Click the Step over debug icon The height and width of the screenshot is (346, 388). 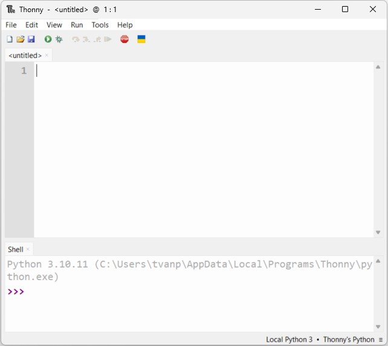[76, 39]
